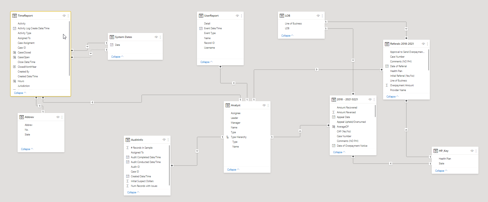Open 2018 - 2021 0221 more options menu
The width and height of the screenshot is (488, 202).
(x=374, y=99)
